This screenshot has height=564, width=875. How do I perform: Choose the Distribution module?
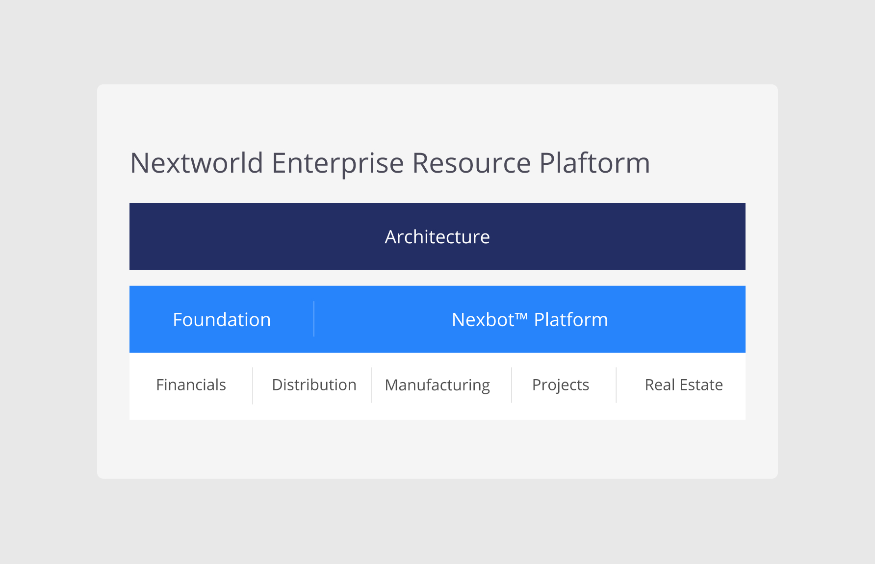tap(314, 385)
